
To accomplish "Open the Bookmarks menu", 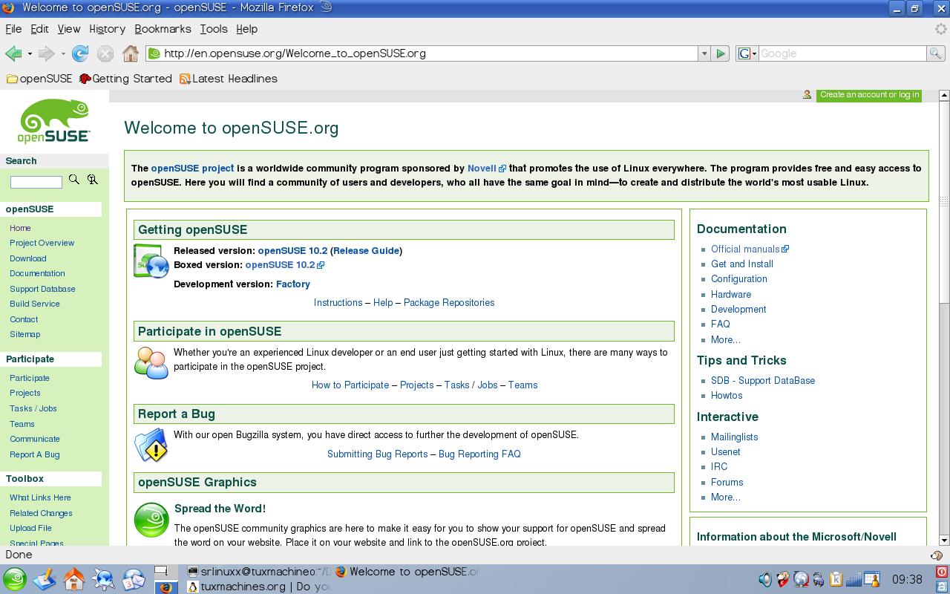I will tap(163, 29).
